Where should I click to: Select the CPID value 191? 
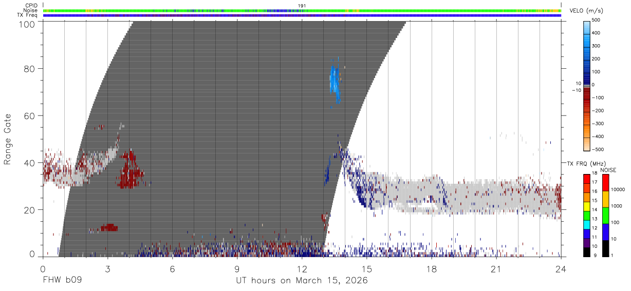tap(302, 6)
